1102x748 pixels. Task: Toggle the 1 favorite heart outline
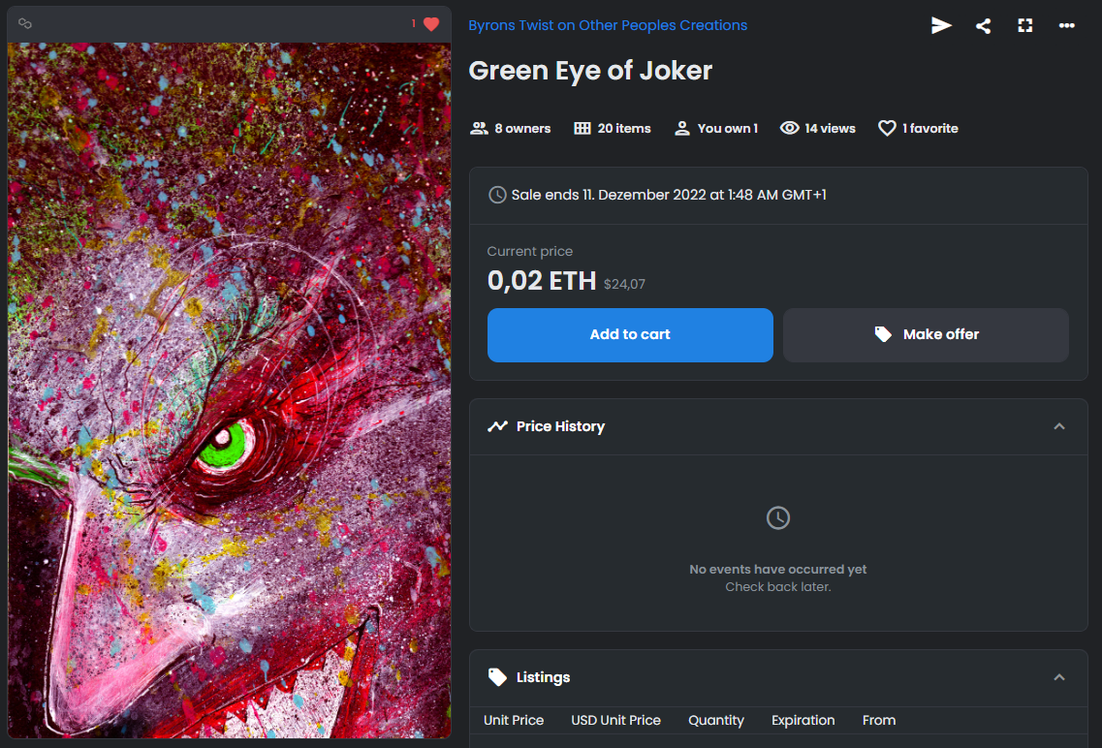(887, 128)
